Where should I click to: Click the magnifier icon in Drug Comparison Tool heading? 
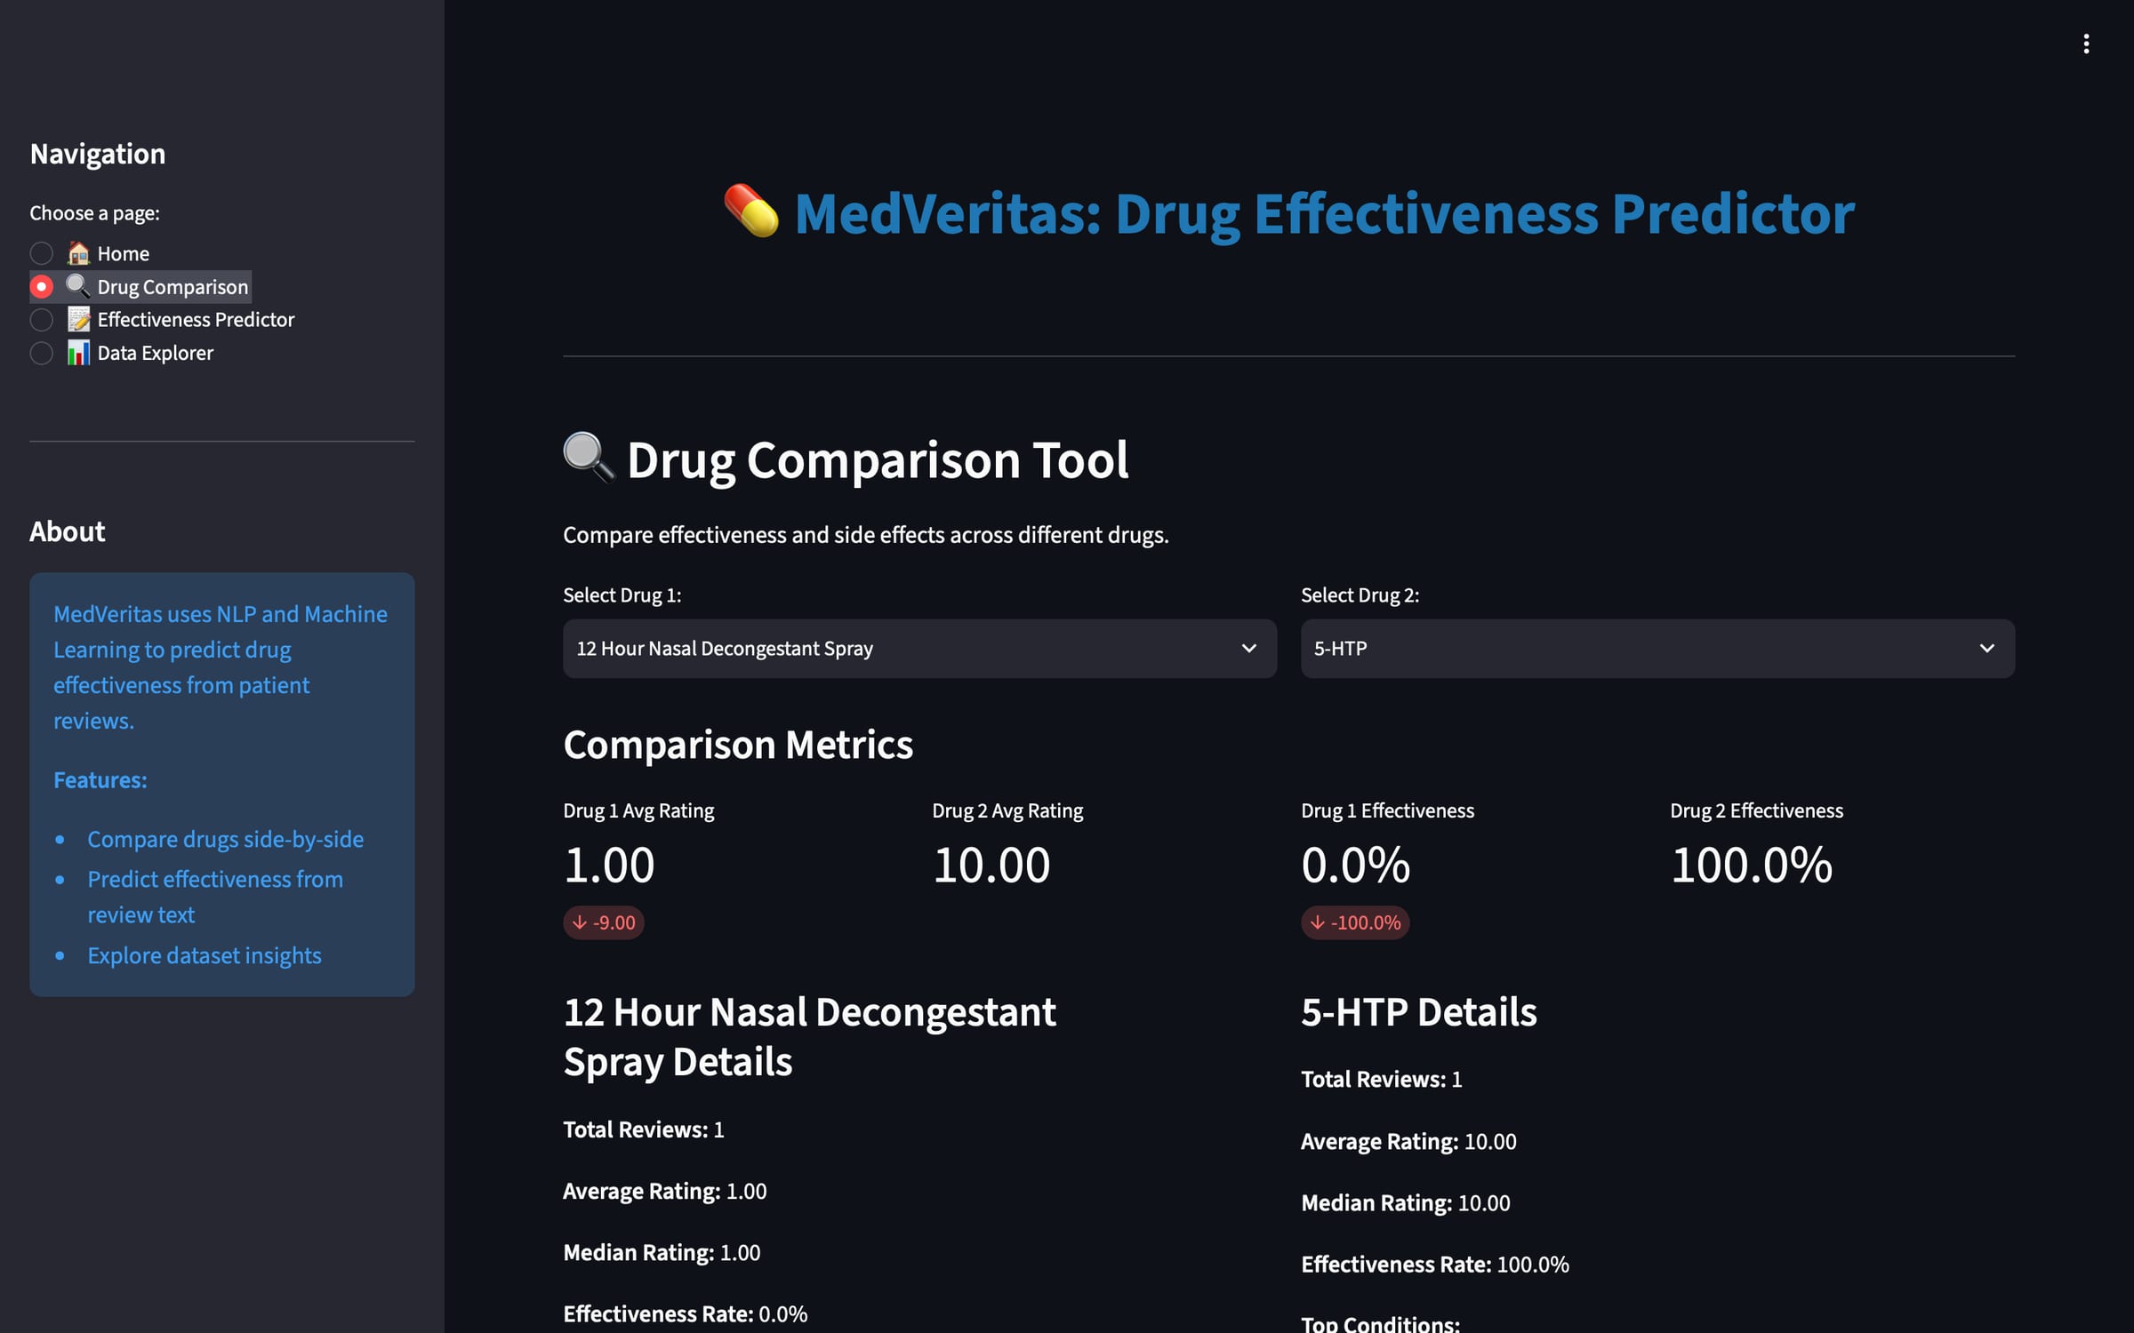[589, 458]
